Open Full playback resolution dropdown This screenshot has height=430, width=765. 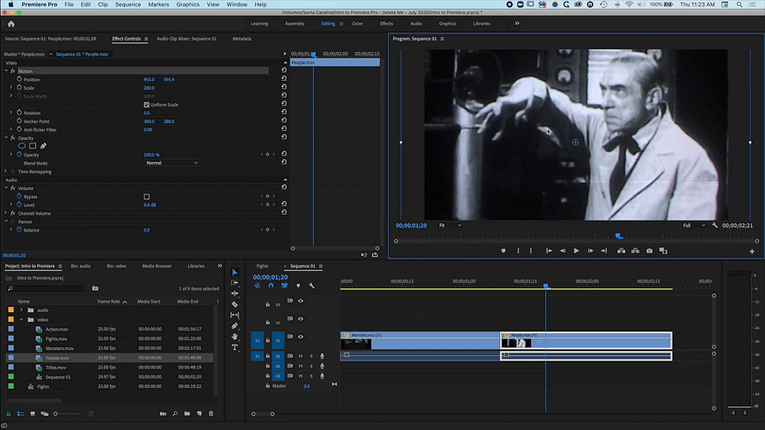coord(694,225)
